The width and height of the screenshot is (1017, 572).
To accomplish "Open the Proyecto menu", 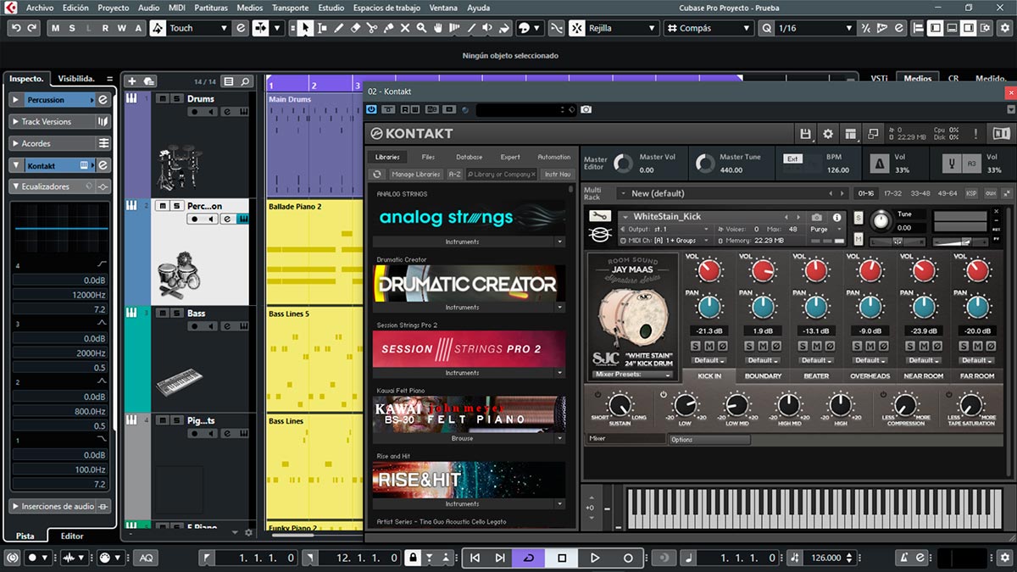I will tap(113, 8).
